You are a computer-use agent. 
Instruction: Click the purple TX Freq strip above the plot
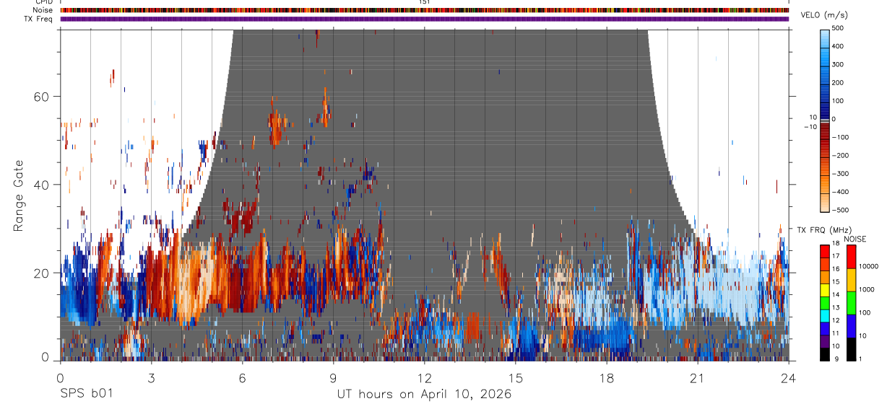(424, 19)
